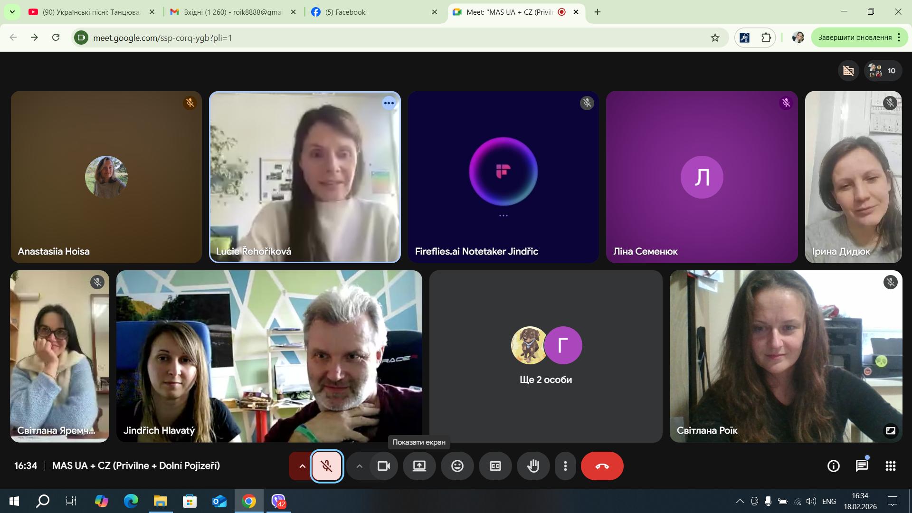Unmute the microphone
Viewport: 912px width, 513px height.
(327, 466)
